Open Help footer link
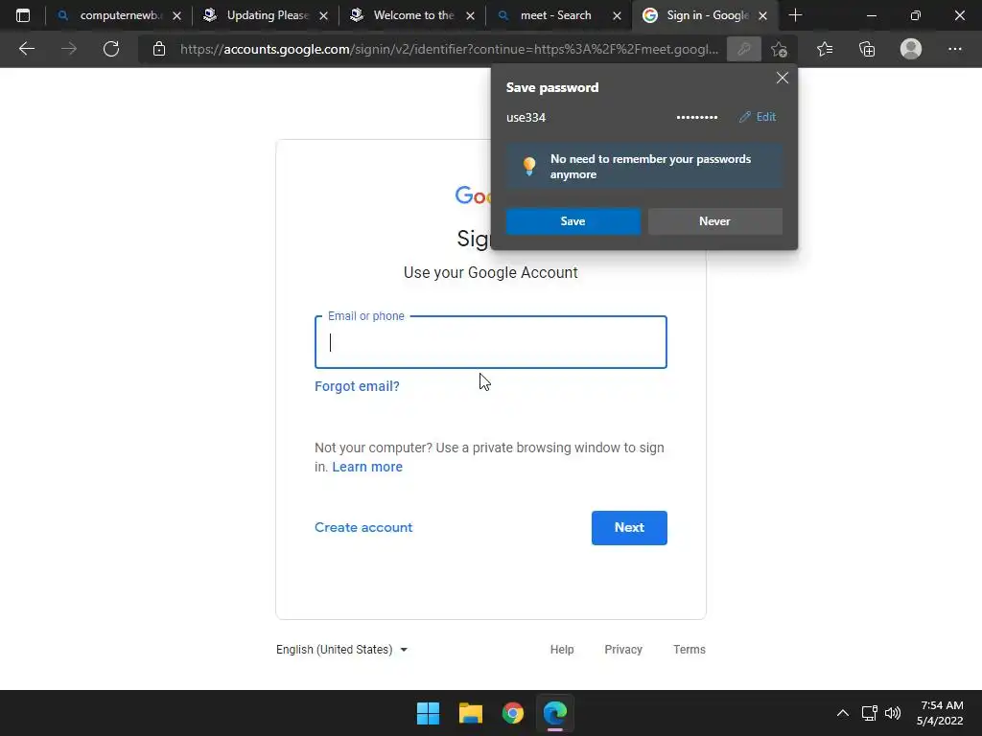 (562, 650)
